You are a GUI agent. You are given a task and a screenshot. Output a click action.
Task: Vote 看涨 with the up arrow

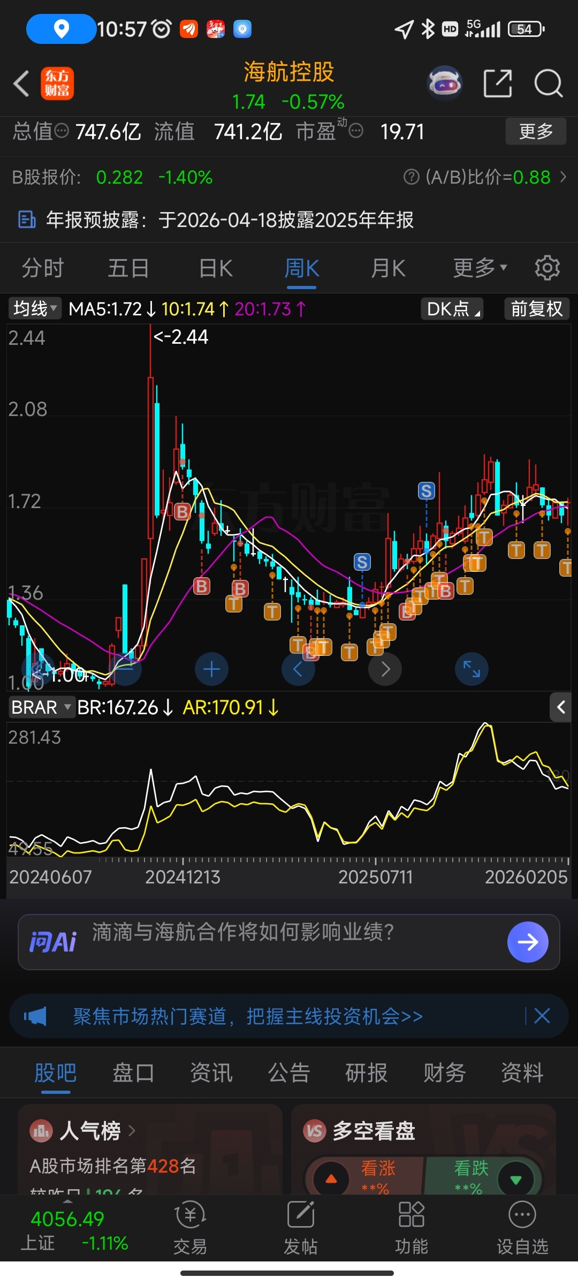click(331, 1179)
